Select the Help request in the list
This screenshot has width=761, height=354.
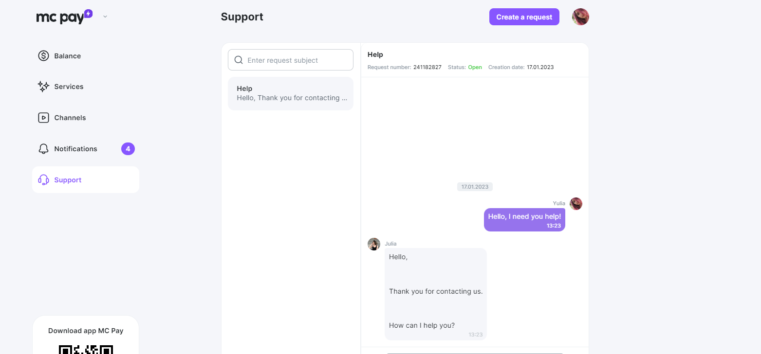click(x=291, y=93)
